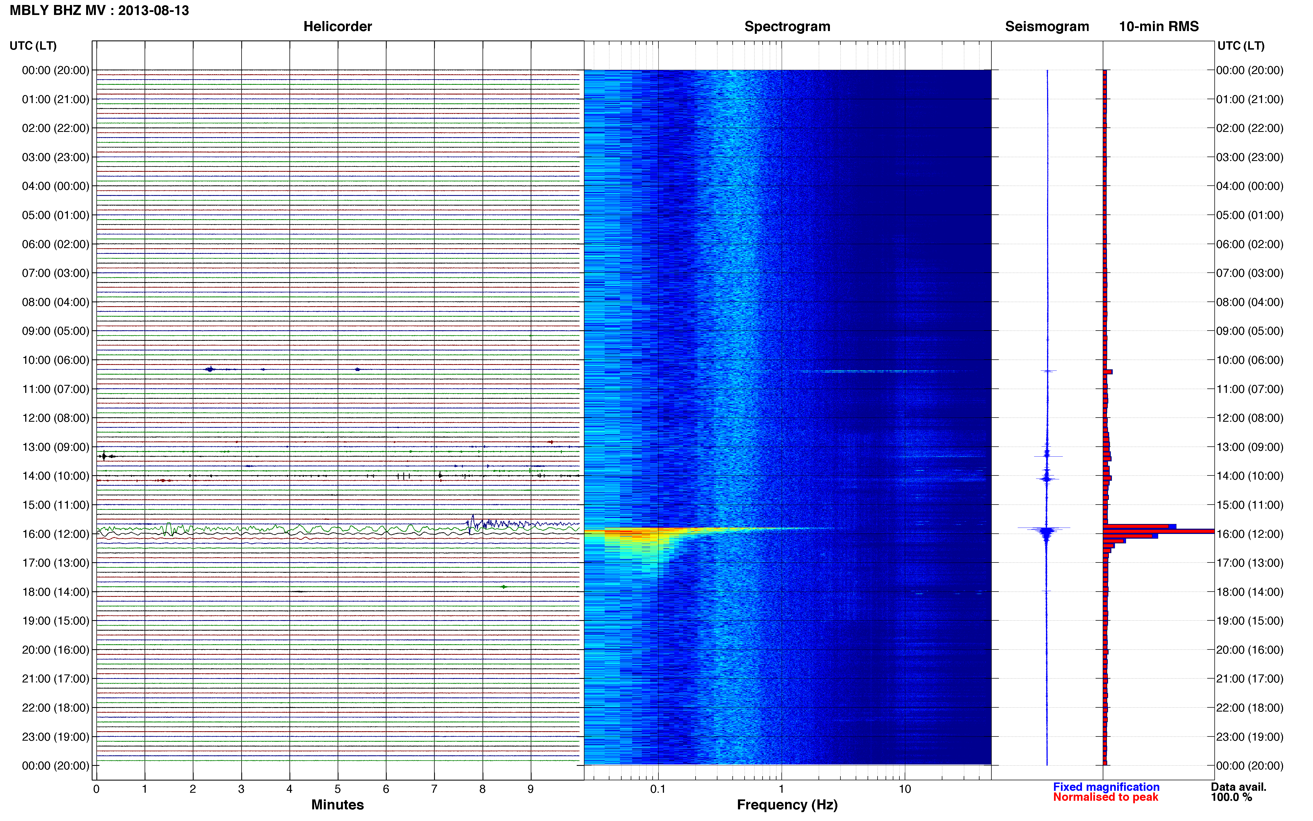Click the blue event burst after 10:00
Viewport: 1313px width, 821px height.
210,369
